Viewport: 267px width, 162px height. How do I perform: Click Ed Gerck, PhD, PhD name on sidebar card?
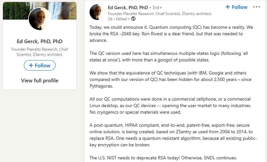pyautogui.click(x=40, y=41)
